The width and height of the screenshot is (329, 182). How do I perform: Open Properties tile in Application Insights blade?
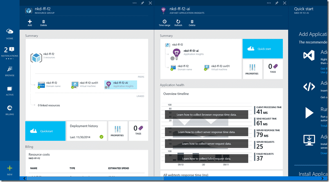coord(252,69)
